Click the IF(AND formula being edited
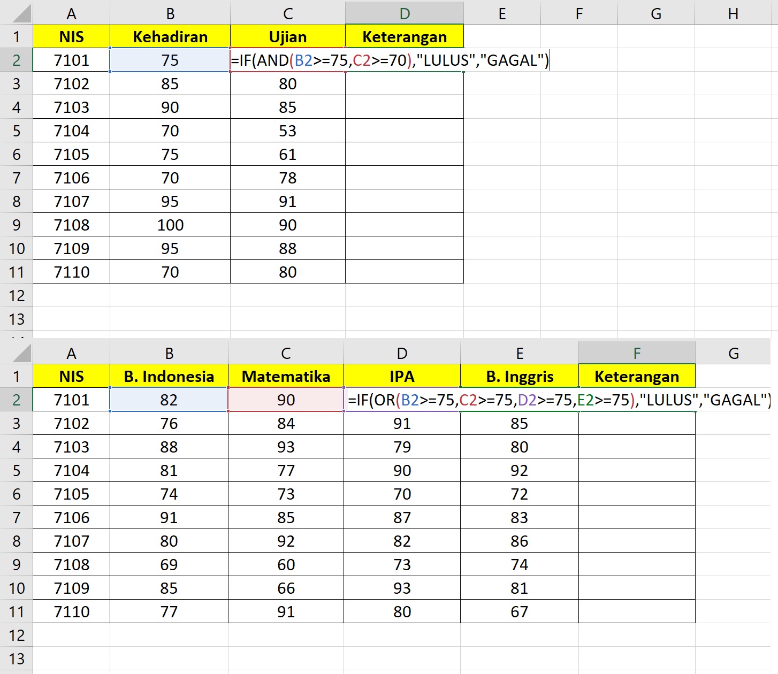This screenshot has height=674, width=778. 390,60
